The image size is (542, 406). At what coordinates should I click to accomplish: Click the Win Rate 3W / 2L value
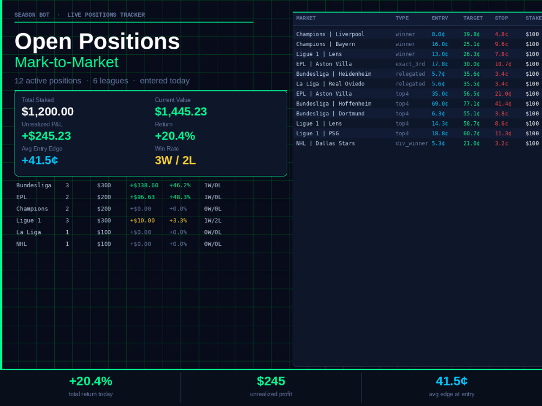(x=175, y=160)
